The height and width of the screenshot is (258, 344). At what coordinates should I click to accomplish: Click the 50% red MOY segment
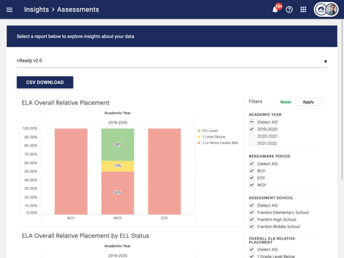coord(117,193)
